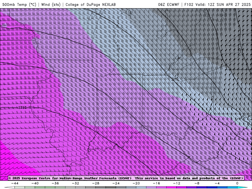Viewport: 252px width, 189px height.
Task: Click the -12 colorbar scale label
Action: (177, 183)
